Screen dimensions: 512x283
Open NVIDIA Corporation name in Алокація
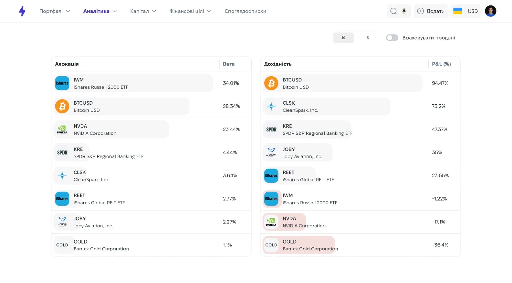click(x=95, y=133)
